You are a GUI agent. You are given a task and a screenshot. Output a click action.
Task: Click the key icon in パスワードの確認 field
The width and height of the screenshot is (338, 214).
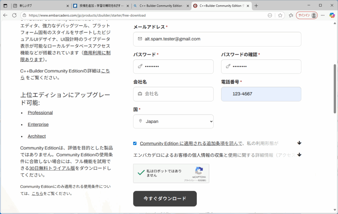(x=228, y=66)
